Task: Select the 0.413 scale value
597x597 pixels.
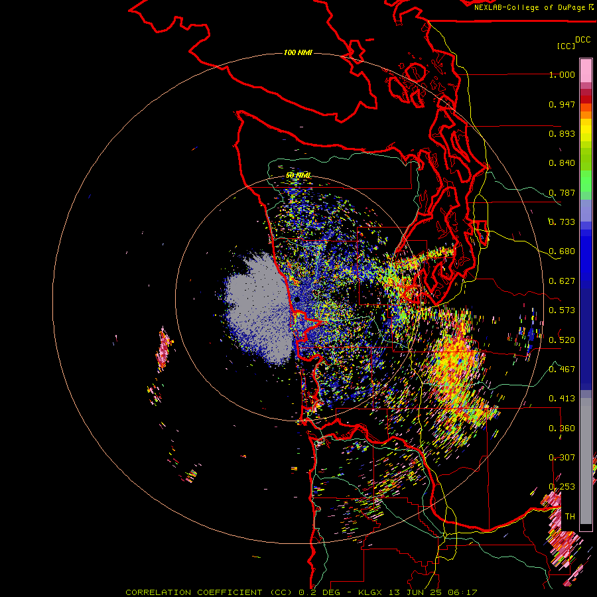Action: point(562,399)
